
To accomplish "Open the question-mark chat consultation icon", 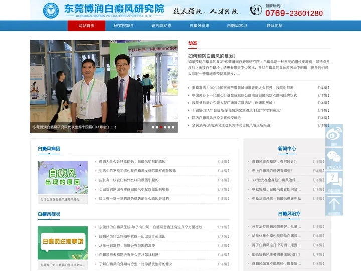I will (334, 181).
